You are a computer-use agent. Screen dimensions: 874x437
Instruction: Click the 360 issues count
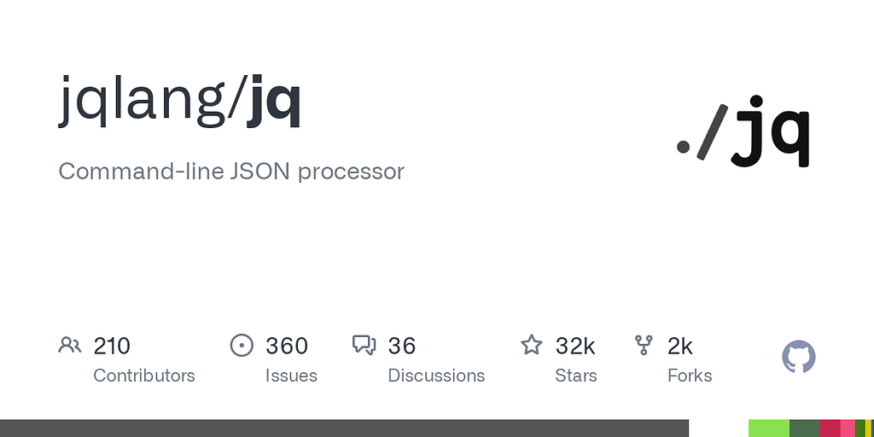tap(287, 346)
